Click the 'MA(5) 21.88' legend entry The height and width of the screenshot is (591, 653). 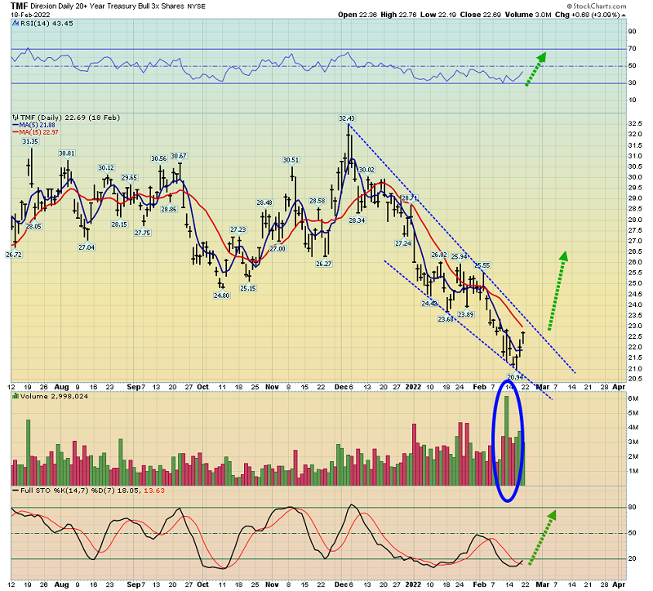pos(37,125)
